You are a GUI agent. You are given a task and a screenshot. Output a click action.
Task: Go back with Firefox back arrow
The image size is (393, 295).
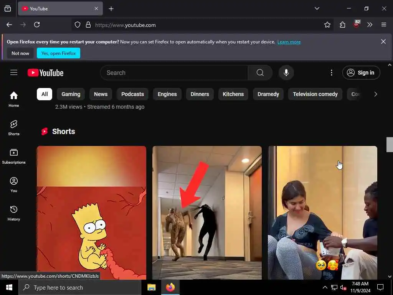[x=9, y=25]
